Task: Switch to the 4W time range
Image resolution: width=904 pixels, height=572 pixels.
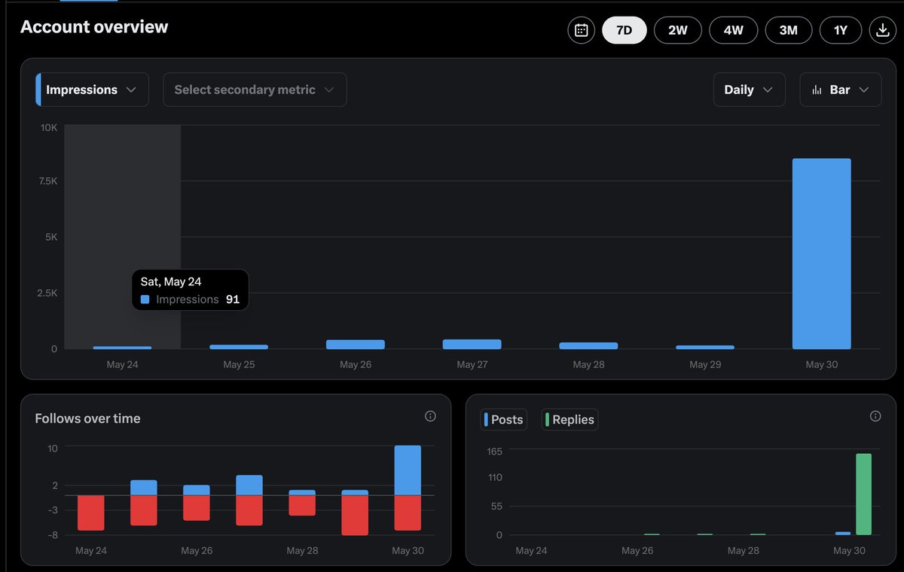Action: [x=733, y=31]
